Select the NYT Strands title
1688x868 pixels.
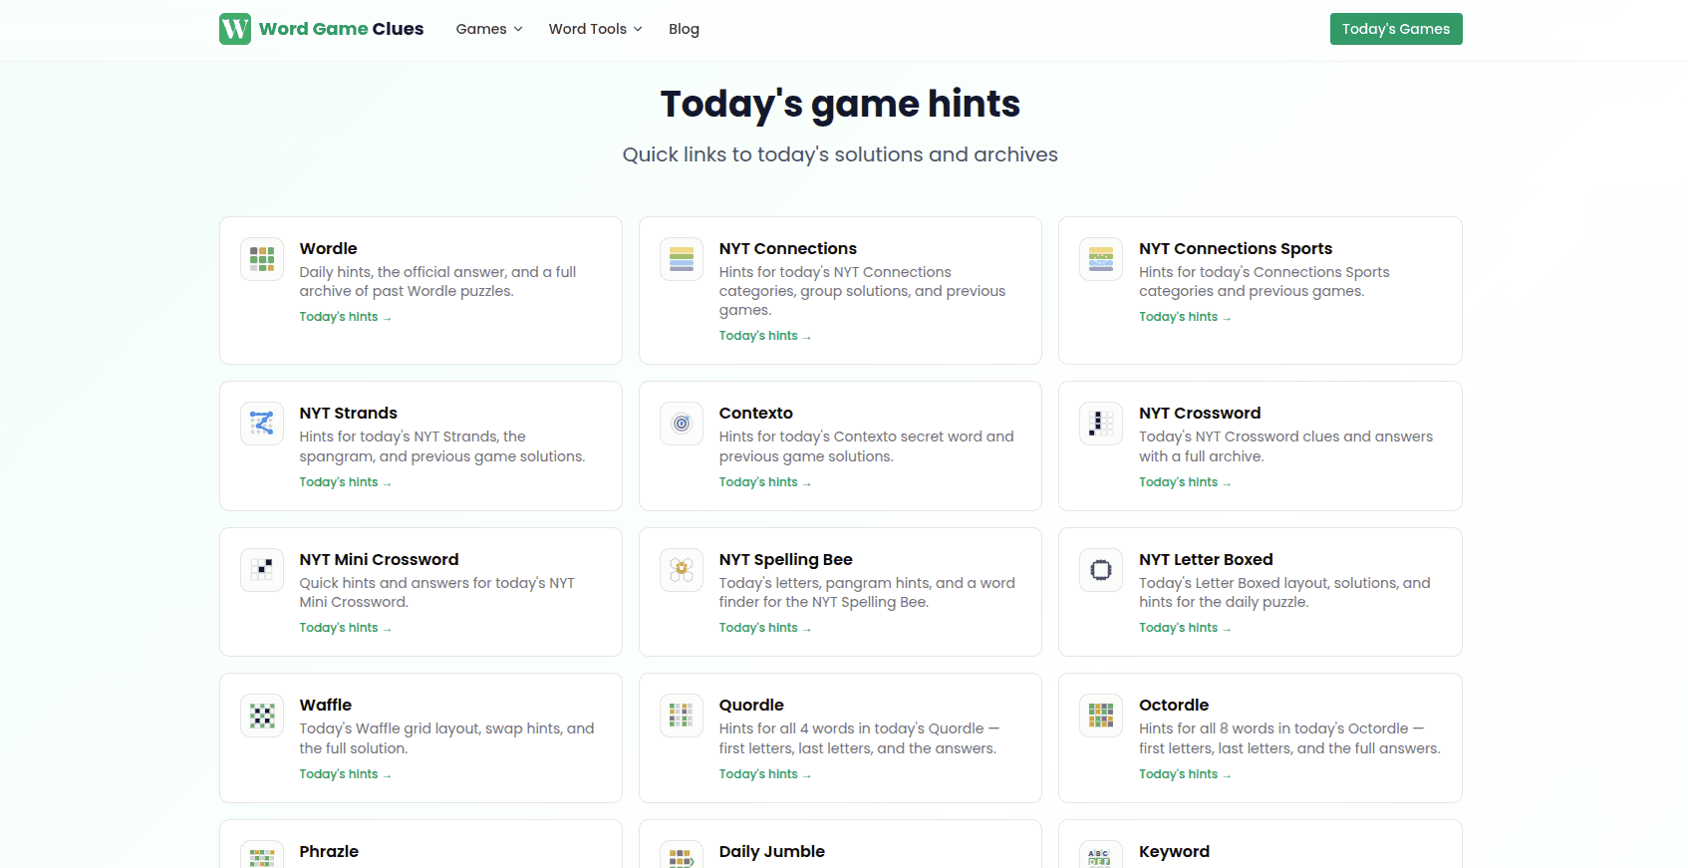[348, 413]
